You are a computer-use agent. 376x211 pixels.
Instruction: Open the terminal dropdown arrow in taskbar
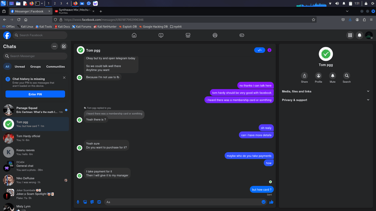[42, 3]
